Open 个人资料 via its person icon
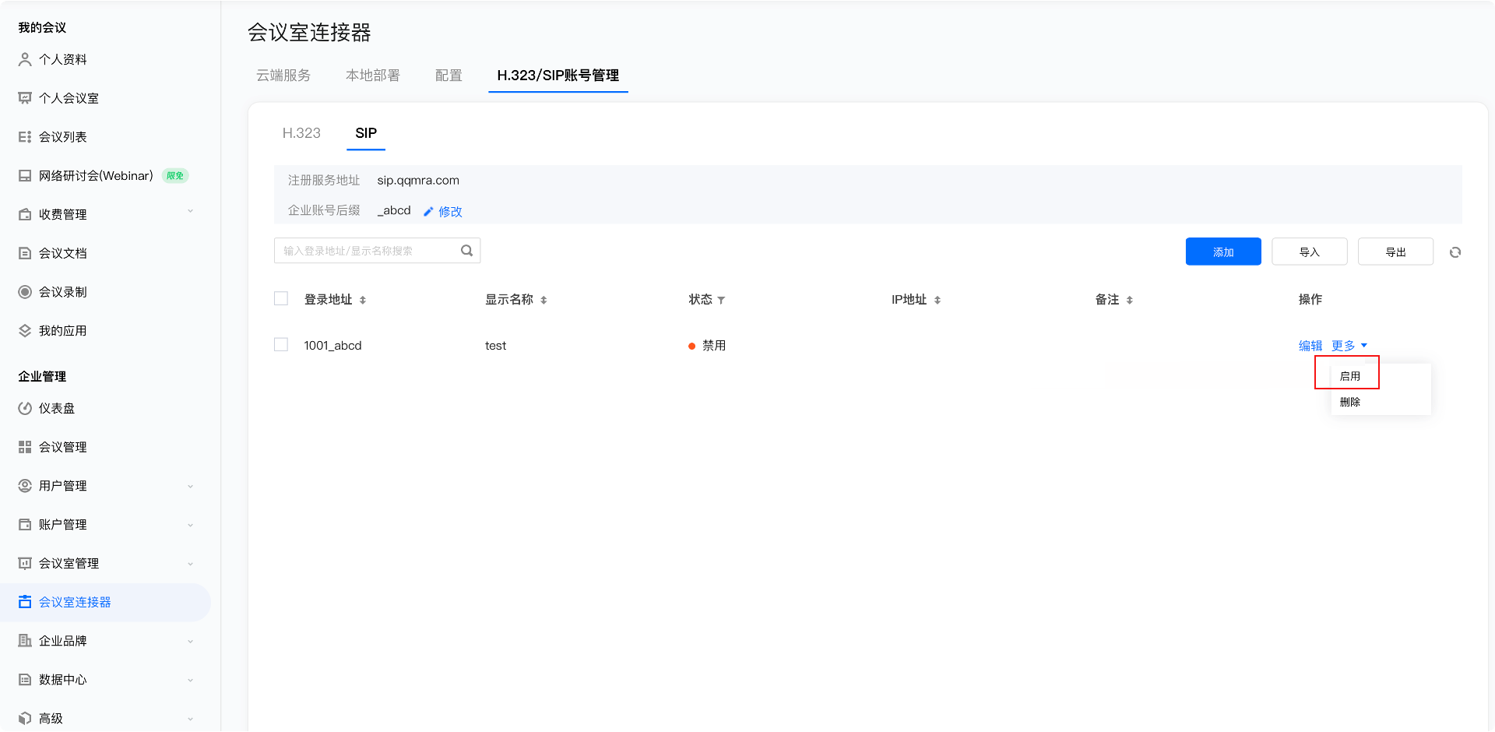 25,59
